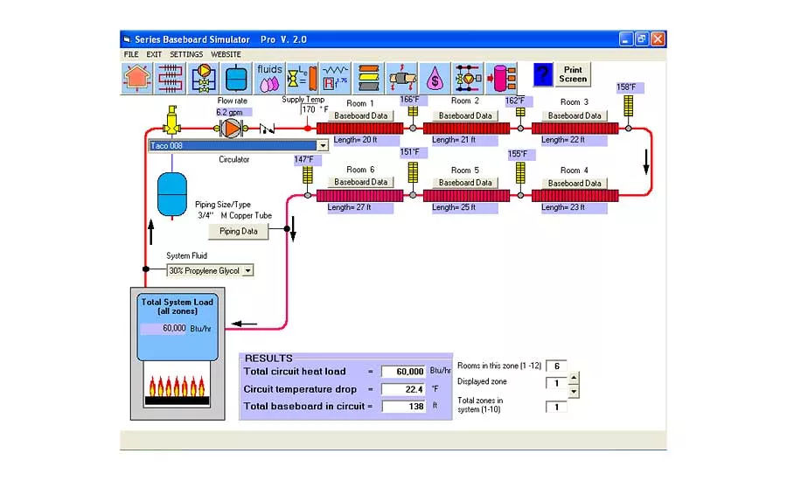Click the dollar-sign droplet cost icon
Screen dimensions: 787x481
435,78
